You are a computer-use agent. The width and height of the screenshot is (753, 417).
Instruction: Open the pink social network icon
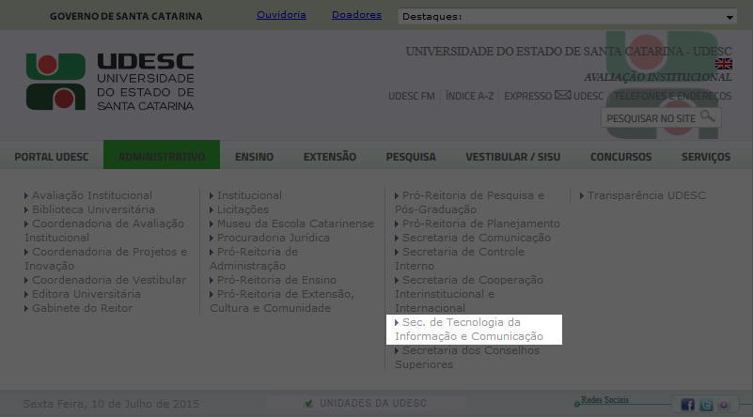tap(724, 405)
